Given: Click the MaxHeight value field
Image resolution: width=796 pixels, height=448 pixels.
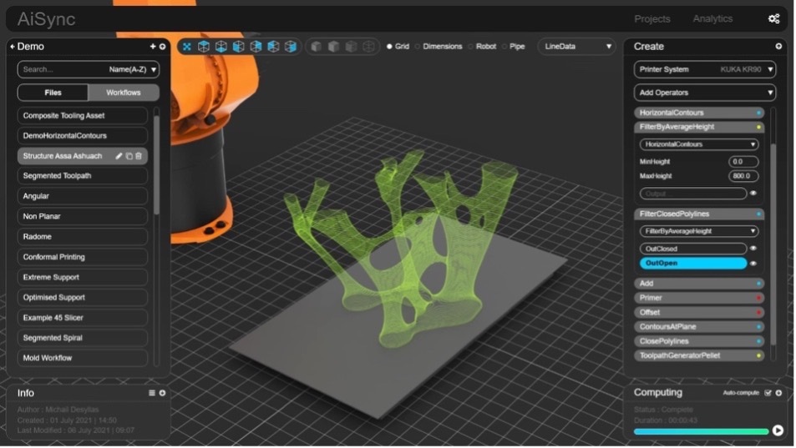Looking at the screenshot, I should (743, 176).
